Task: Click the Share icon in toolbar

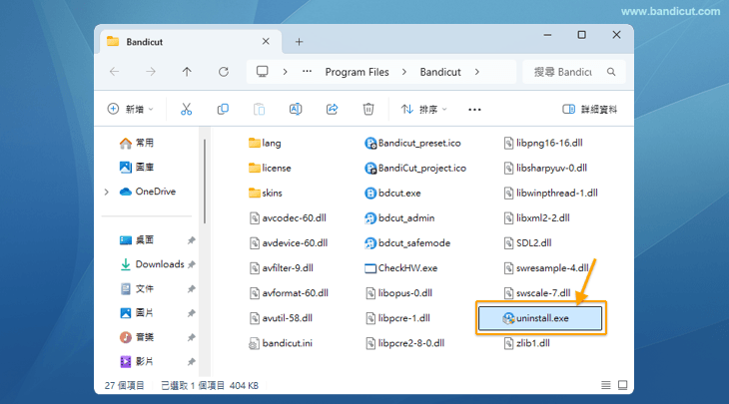Action: [332, 109]
